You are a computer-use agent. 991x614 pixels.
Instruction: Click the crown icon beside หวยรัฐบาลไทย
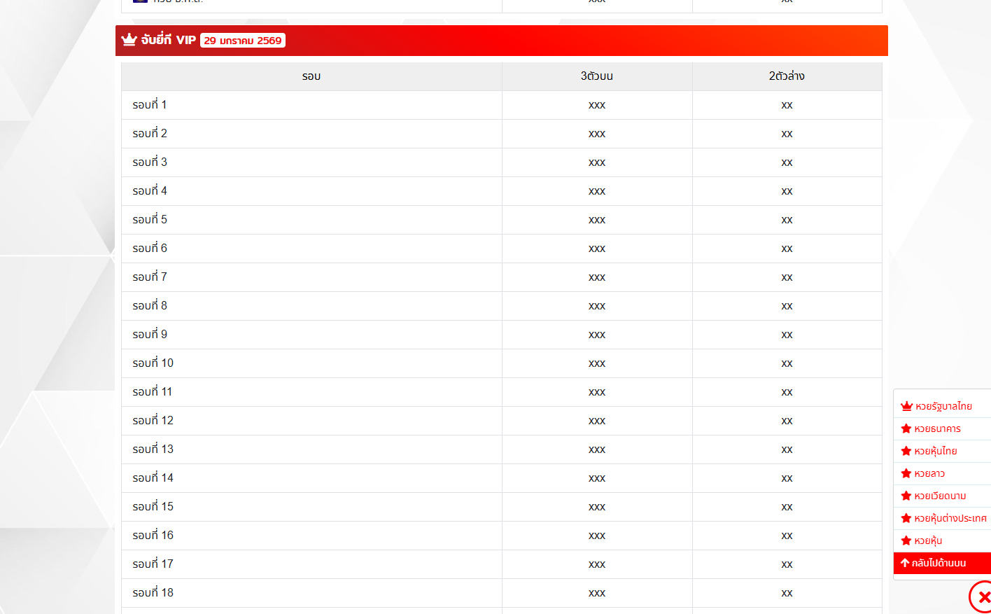[x=906, y=406]
